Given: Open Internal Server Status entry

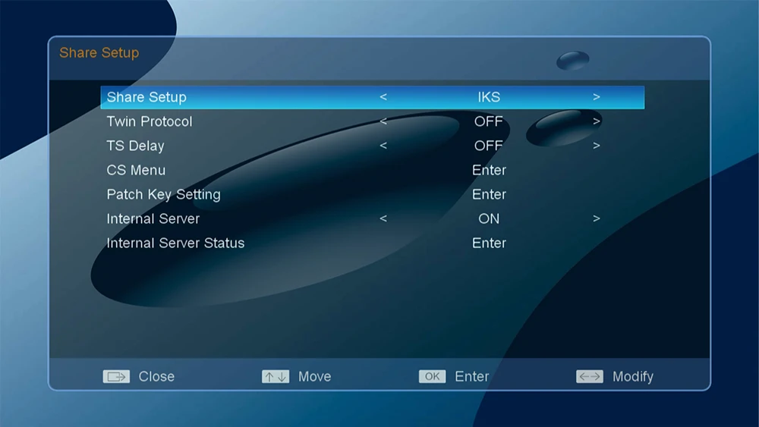Looking at the screenshot, I should coord(372,243).
